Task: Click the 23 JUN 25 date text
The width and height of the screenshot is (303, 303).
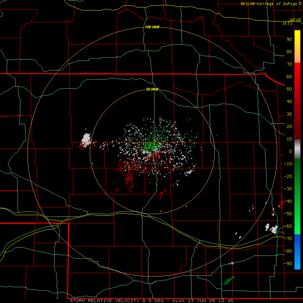Action: point(202,301)
